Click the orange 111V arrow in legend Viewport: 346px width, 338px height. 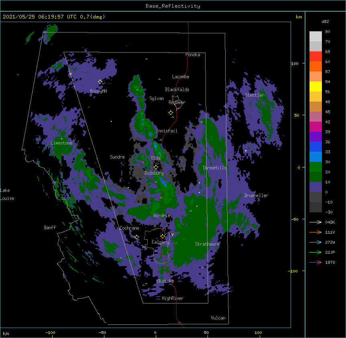(x=315, y=232)
